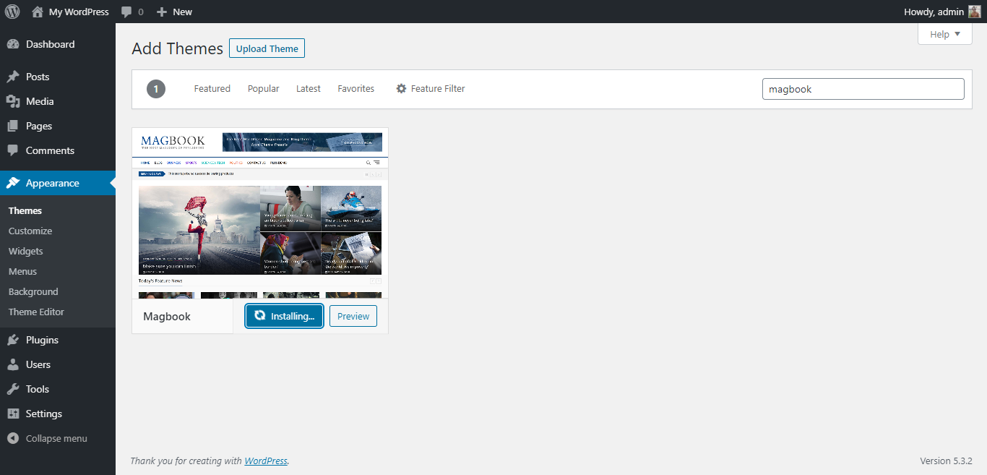The width and height of the screenshot is (987, 475).
Task: Preview the Magbook theme
Action: coord(353,316)
